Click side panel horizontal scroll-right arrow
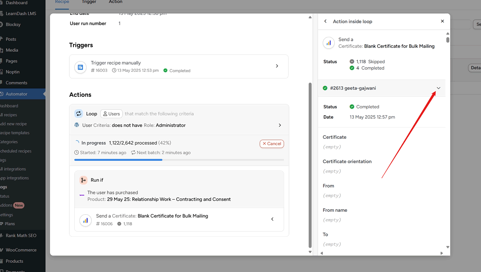 point(442,253)
